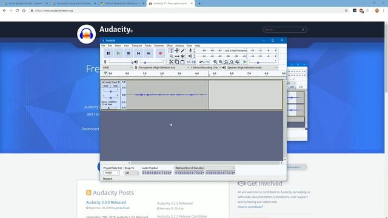Click the playback meter speaker icon
Image resolution: width=388 pixels, height=218 pixels.
click(x=190, y=56)
